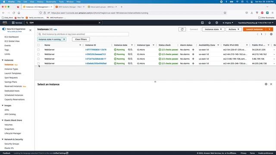The width and height of the screenshot is (276, 155).
Task: Refresh the instances list
Action: pyautogui.click(x=182, y=29)
